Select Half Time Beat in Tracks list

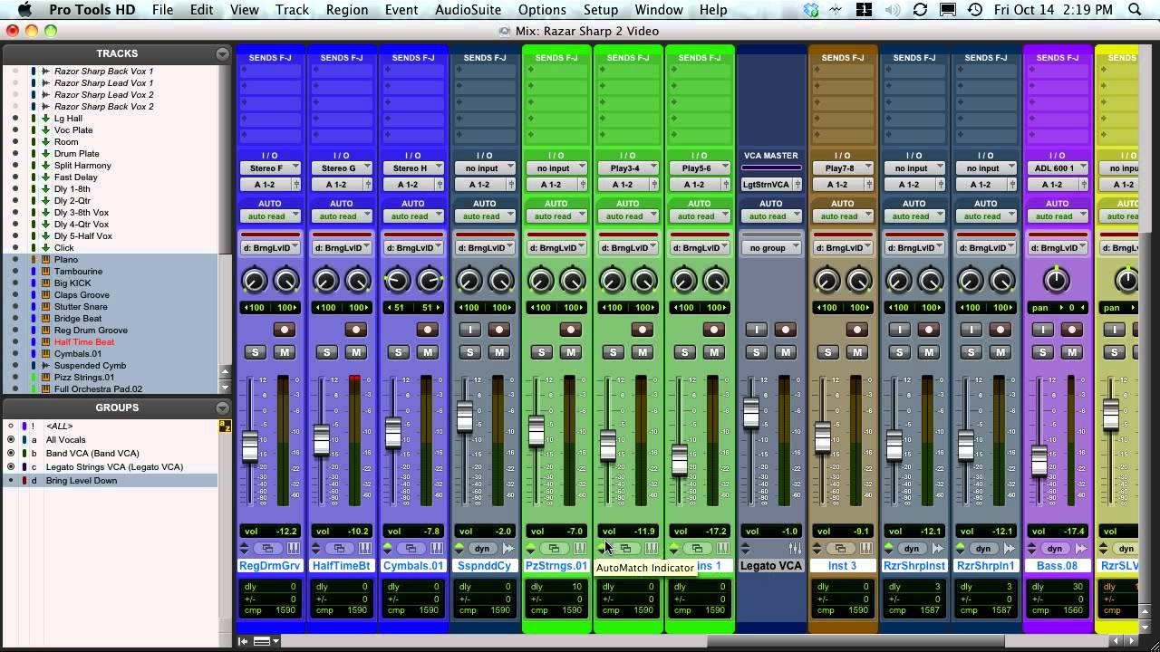(x=84, y=342)
